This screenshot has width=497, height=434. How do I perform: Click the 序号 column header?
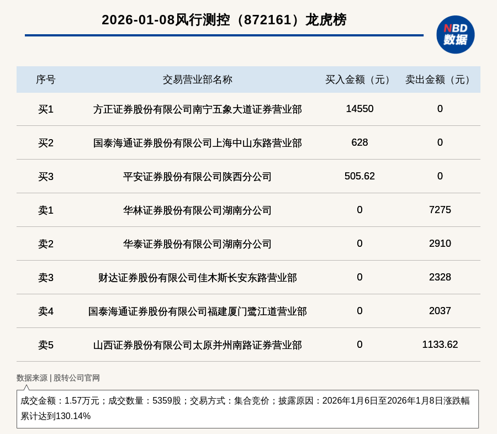coord(46,80)
